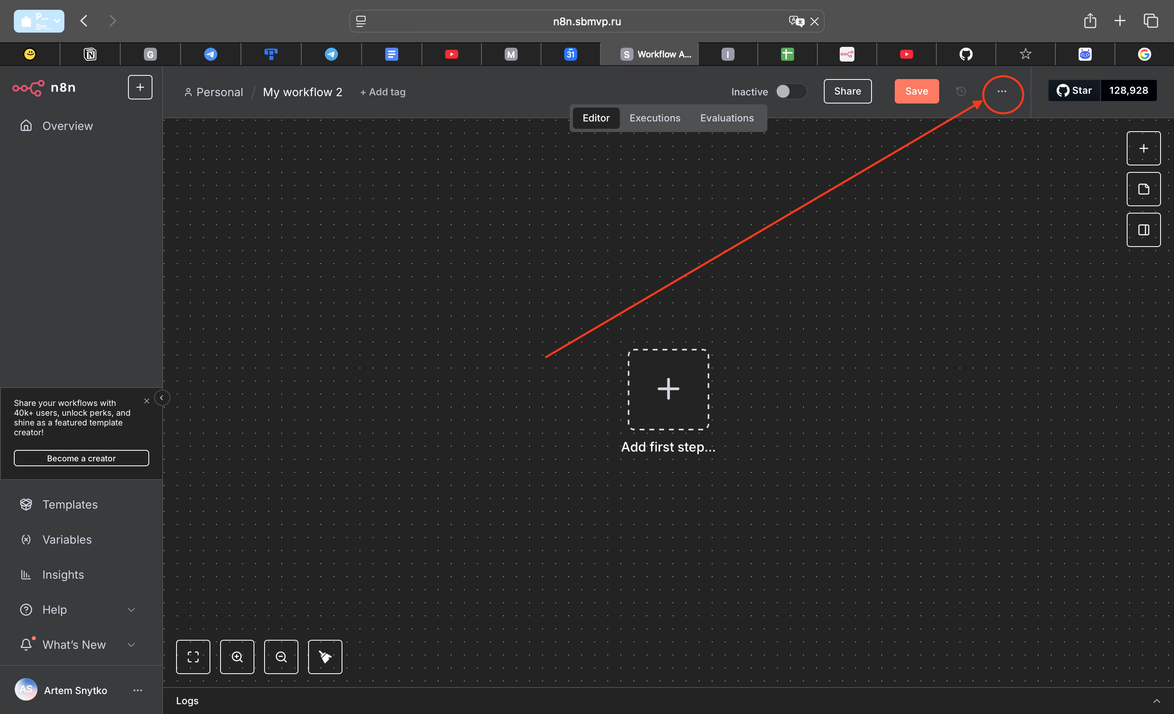Click the Save button
Screen dimensions: 1174x714
[x=916, y=91]
